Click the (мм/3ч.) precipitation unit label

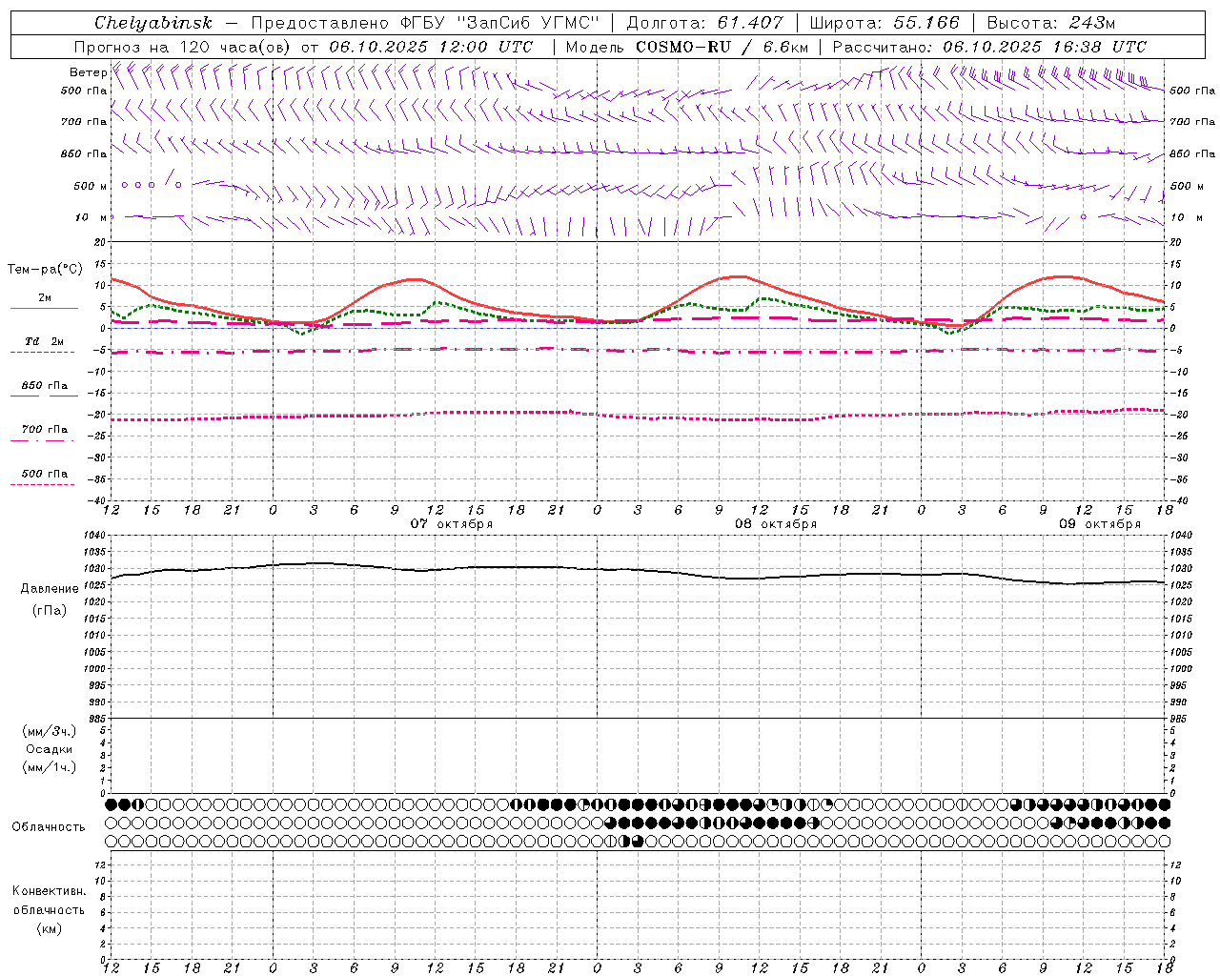point(50,732)
